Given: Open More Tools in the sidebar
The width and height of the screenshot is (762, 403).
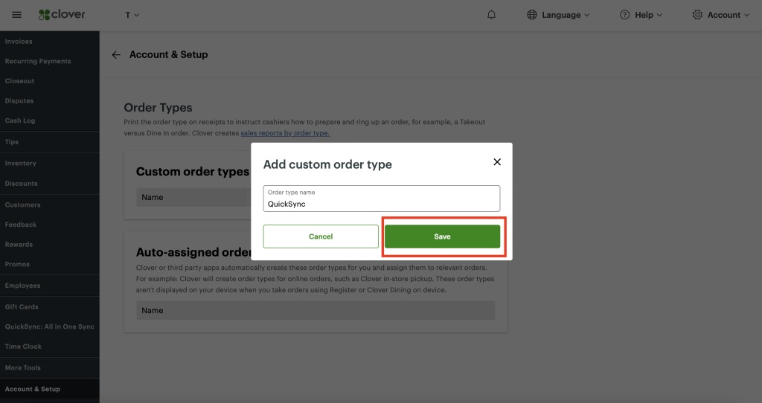Looking at the screenshot, I should pyautogui.click(x=23, y=367).
